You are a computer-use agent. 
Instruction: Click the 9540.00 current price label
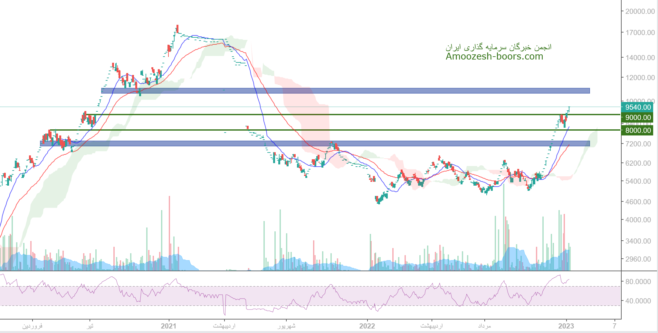637,107
